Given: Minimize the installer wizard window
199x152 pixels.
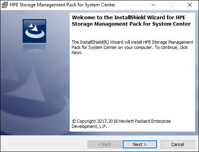Looking at the screenshot, I should click(x=153, y=5).
